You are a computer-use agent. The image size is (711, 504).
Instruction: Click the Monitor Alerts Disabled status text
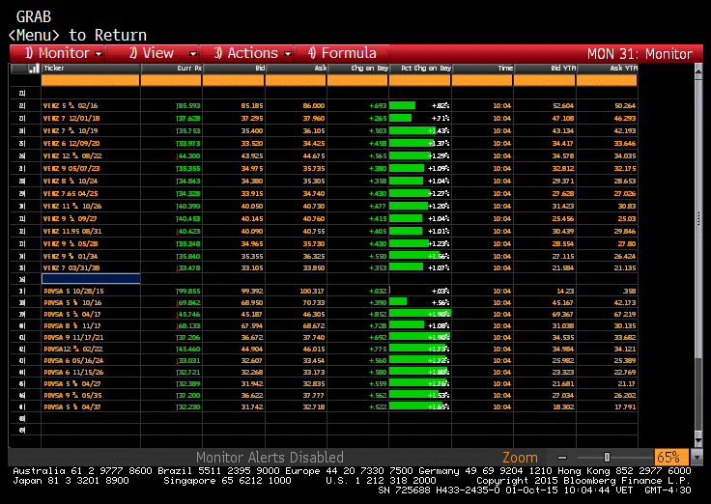[x=270, y=458]
